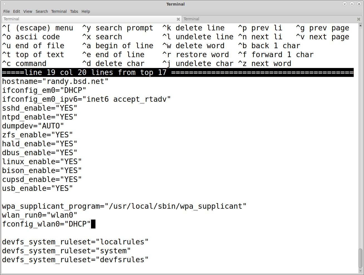Click the vertical scrollbar thumb
364x275 pixels.
click(360, 258)
